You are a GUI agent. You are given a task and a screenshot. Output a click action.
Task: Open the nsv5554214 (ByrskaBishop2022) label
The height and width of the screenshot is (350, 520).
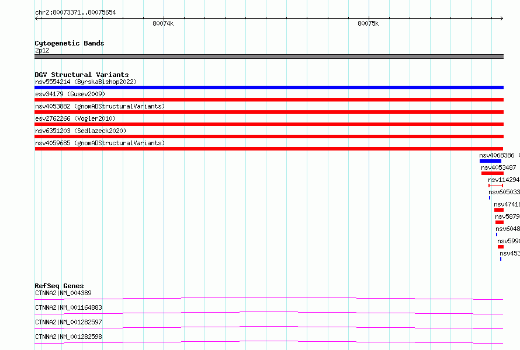click(x=86, y=82)
